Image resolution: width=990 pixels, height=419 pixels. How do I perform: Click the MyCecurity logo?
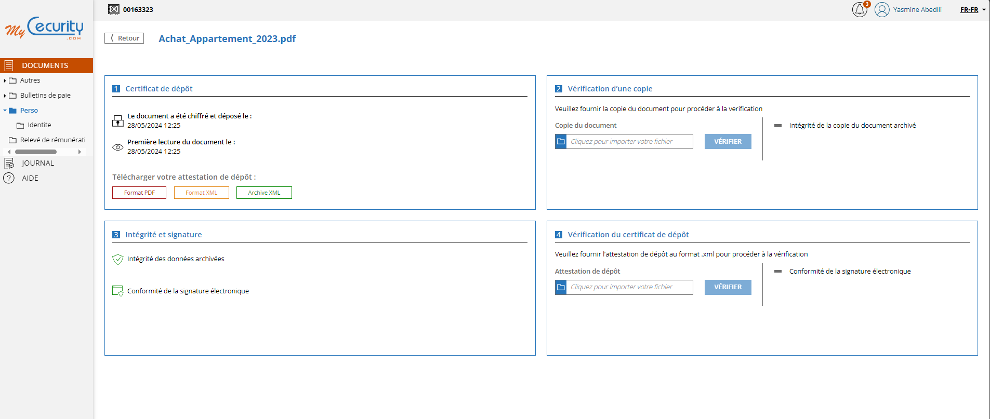45,29
